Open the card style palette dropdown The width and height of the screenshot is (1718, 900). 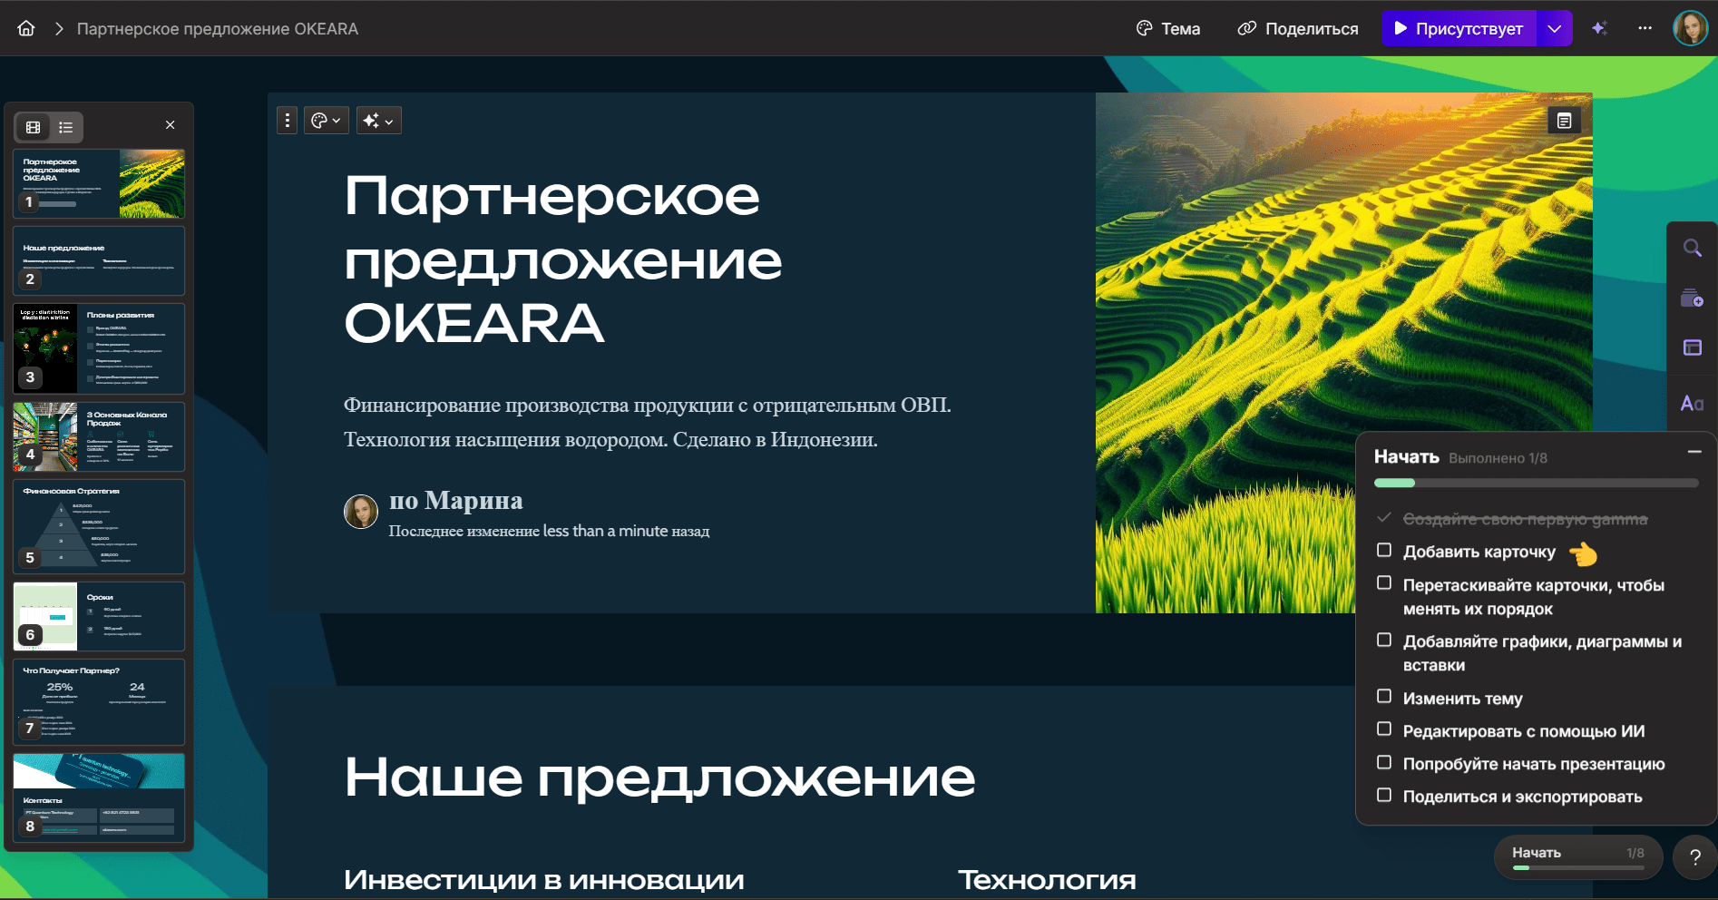[x=327, y=121]
